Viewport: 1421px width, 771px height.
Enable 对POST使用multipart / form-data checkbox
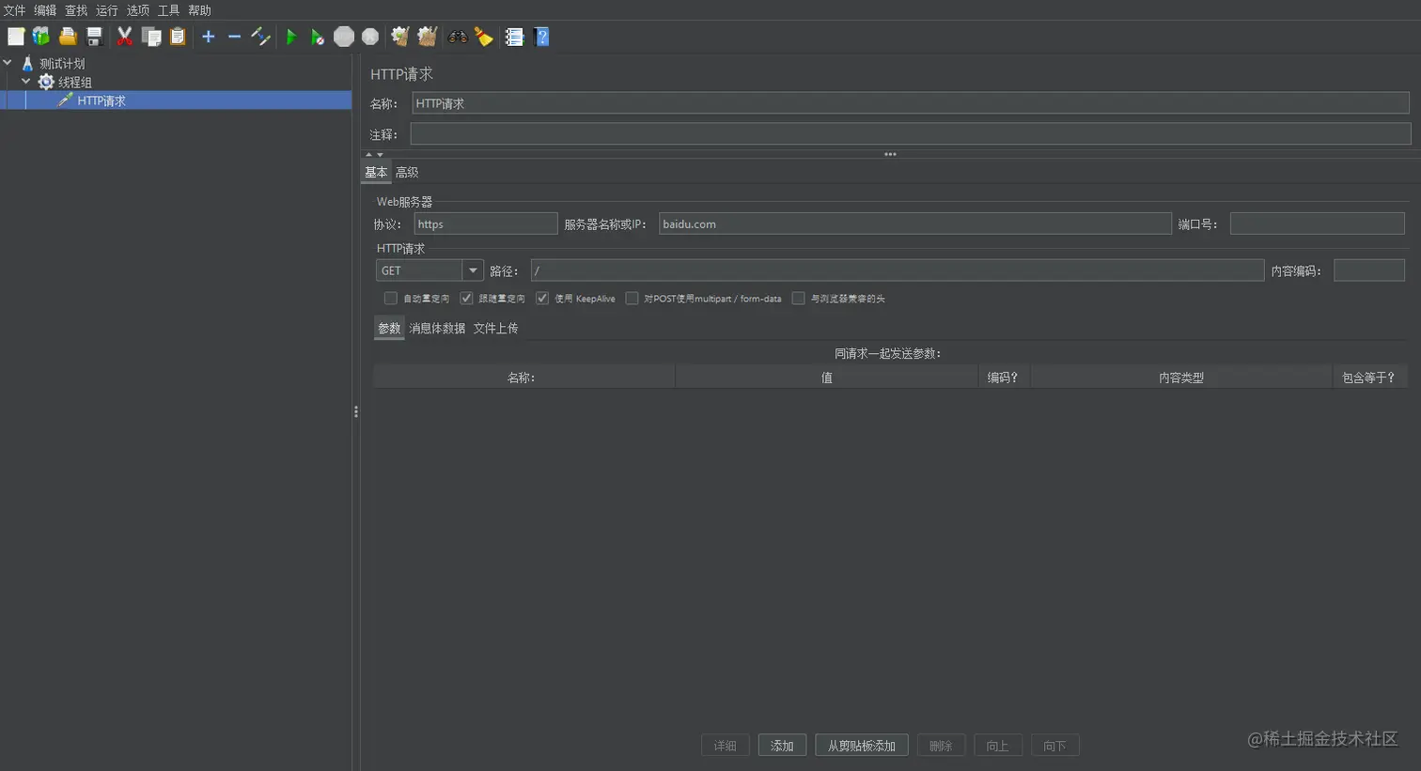632,299
